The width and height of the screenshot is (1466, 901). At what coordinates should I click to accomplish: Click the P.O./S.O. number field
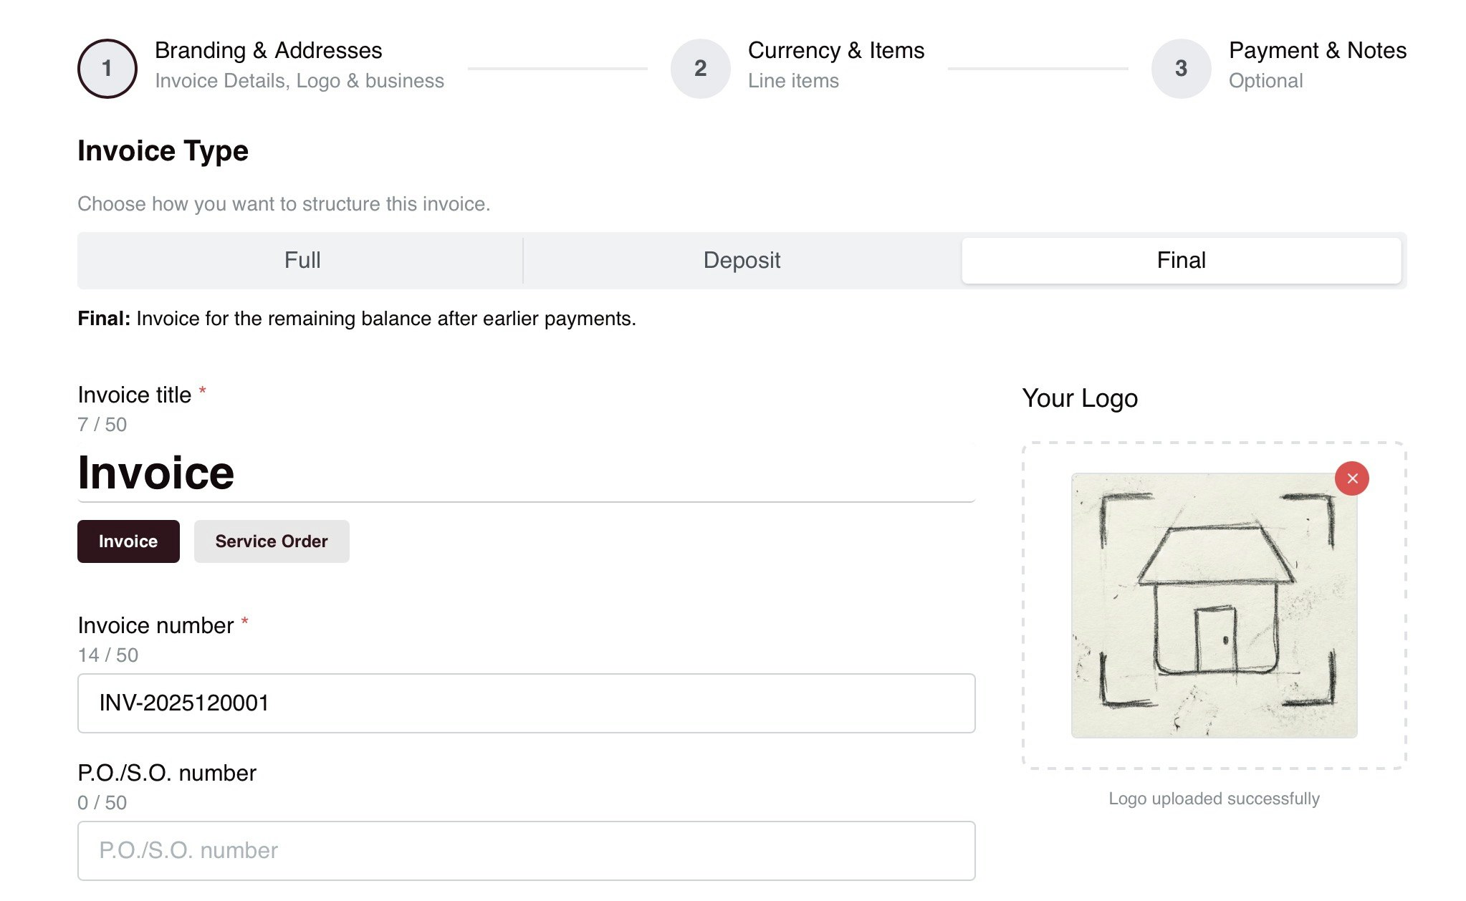pos(525,850)
